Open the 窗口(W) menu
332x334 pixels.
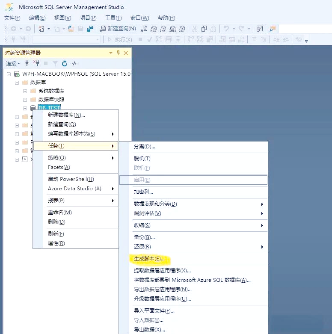tap(140, 18)
